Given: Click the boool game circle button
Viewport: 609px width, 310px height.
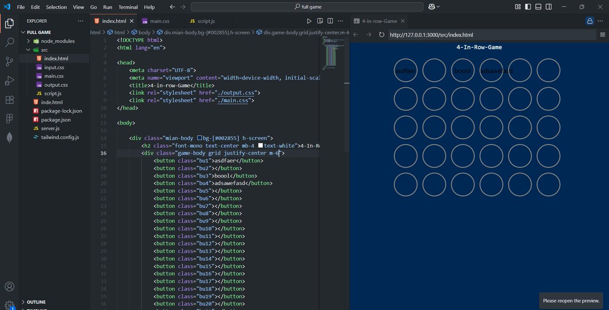Looking at the screenshot, I should (463, 71).
